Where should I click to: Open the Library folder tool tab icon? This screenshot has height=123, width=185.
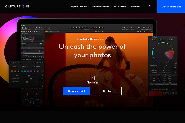pyautogui.click(x=22, y=32)
